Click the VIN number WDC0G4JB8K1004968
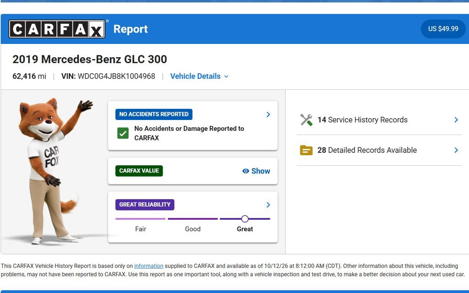The image size is (469, 293). click(x=116, y=76)
